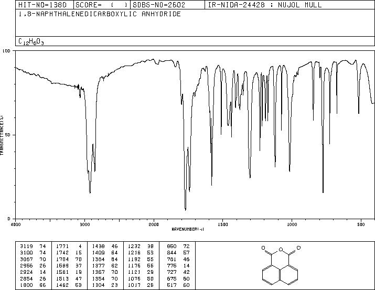The height and width of the screenshot is (290, 375).
Task: Click the 2966 peak table entry
Action: 33,265
